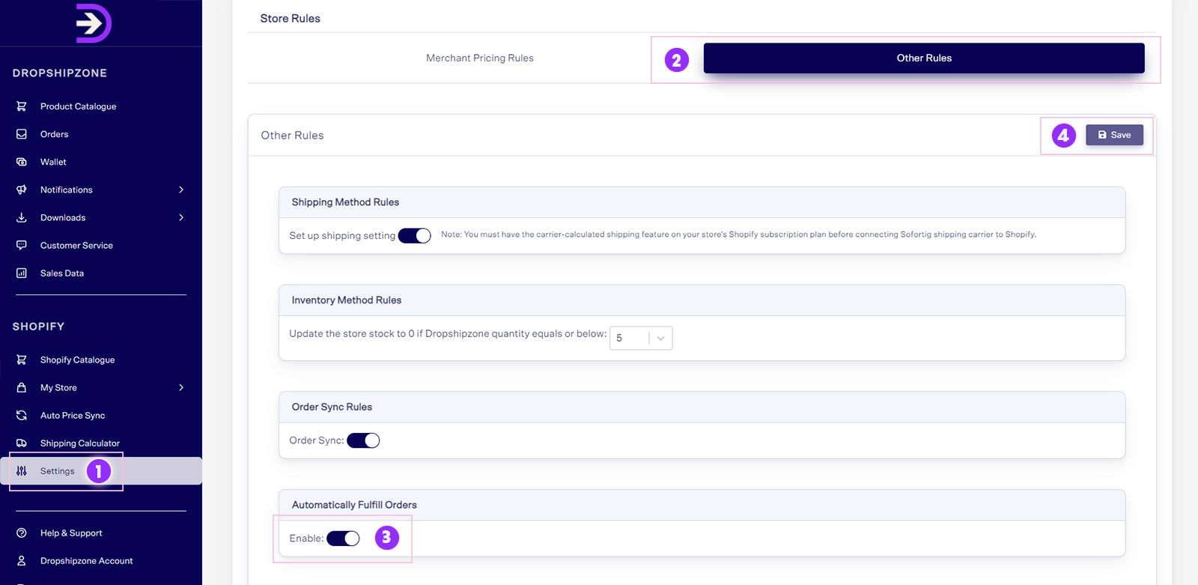Image resolution: width=1198 pixels, height=585 pixels.
Task: Toggle the Order Sync switch
Action: 363,440
